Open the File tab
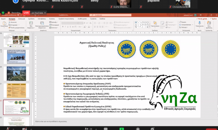The height and width of the screenshot is (130, 218). (3, 19)
